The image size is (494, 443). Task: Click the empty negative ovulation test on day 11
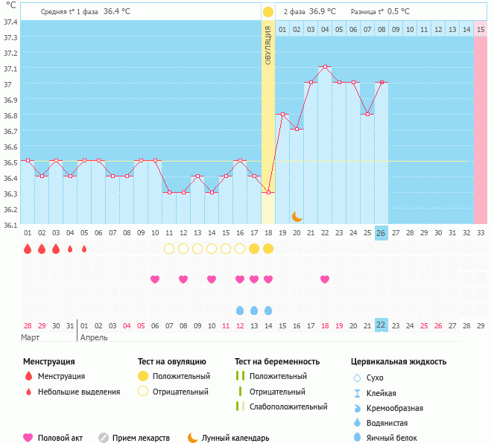169,249
